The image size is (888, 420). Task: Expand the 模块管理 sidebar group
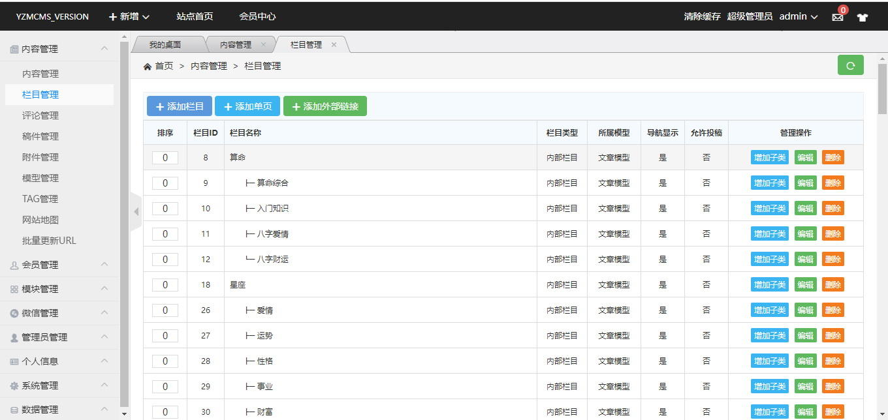point(104,288)
